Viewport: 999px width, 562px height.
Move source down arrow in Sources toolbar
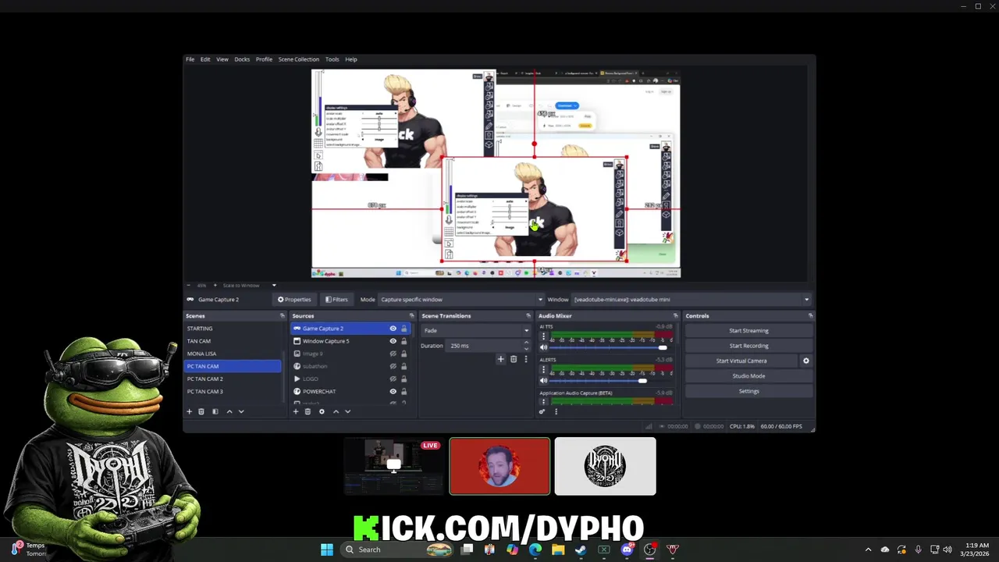(x=347, y=411)
